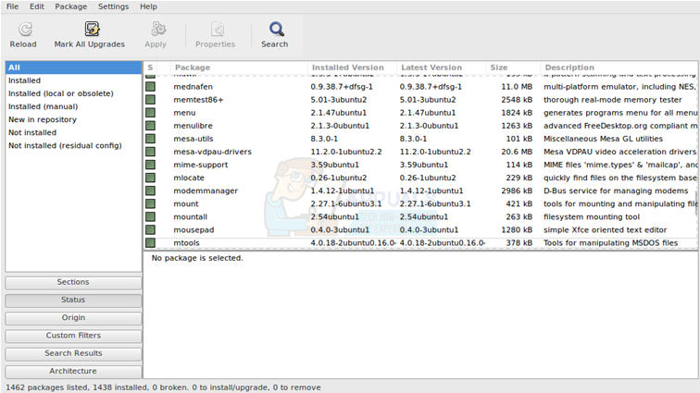Toggle status checkbox for mednafen package
This screenshot has width=700, height=393.
[x=150, y=86]
